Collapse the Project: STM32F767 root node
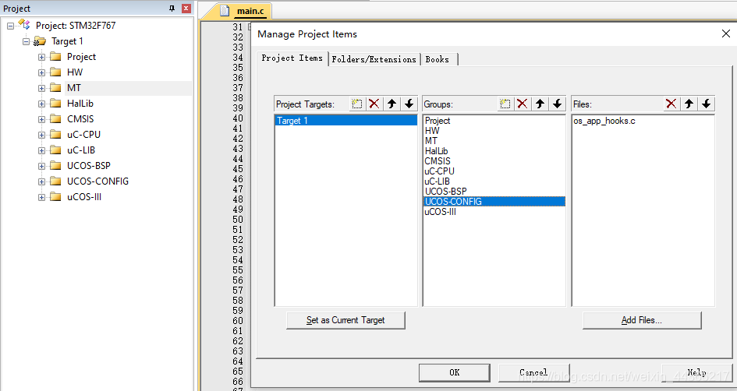737x391 pixels. click(x=10, y=26)
